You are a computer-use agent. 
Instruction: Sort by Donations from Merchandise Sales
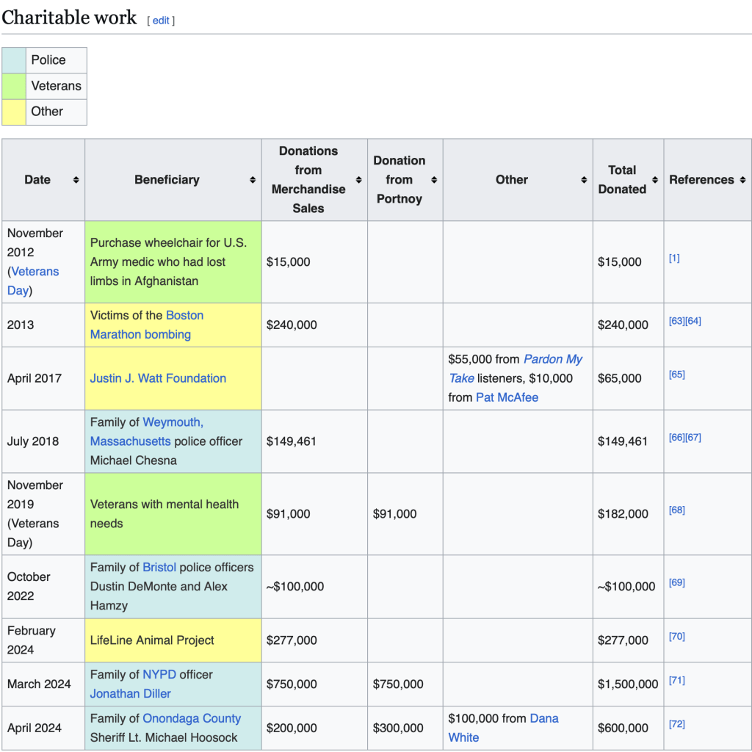[358, 180]
